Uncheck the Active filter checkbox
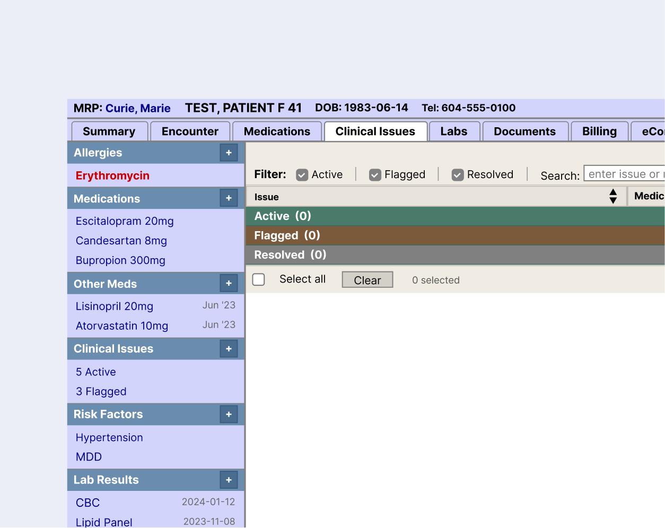Screen dimensions: 665x528 click(x=302, y=175)
